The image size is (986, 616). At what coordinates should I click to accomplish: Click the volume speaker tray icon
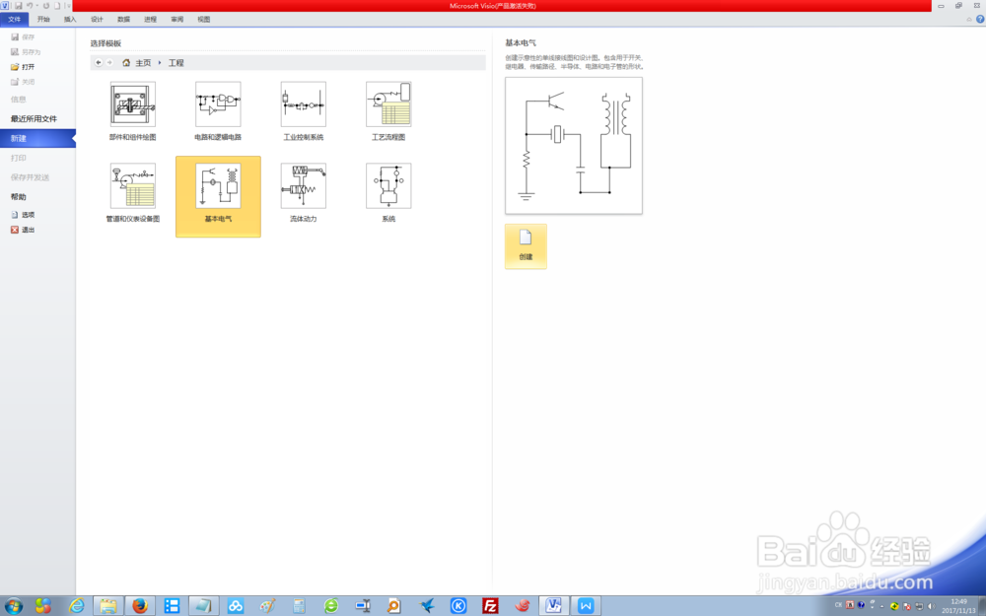(x=932, y=606)
